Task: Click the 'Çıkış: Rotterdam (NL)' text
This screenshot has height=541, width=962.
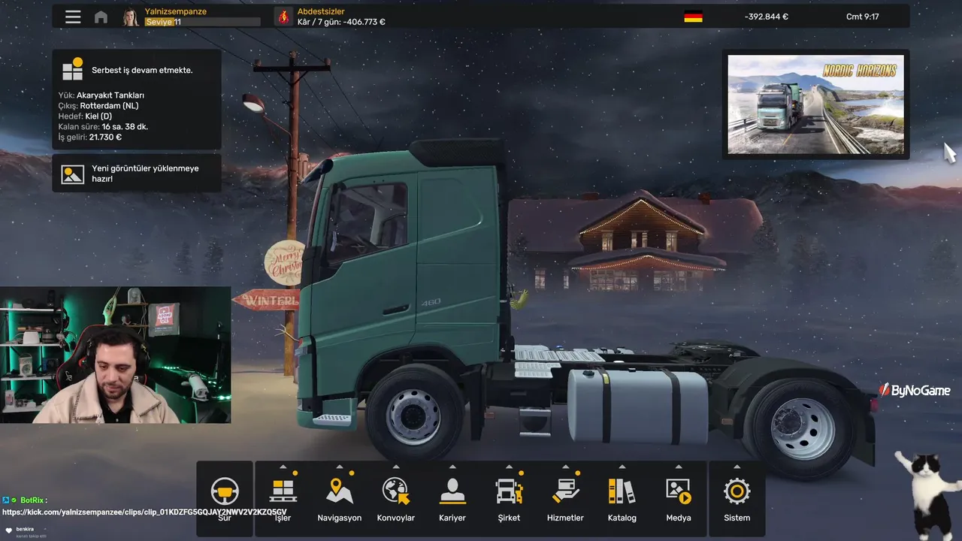Action: coord(98,106)
